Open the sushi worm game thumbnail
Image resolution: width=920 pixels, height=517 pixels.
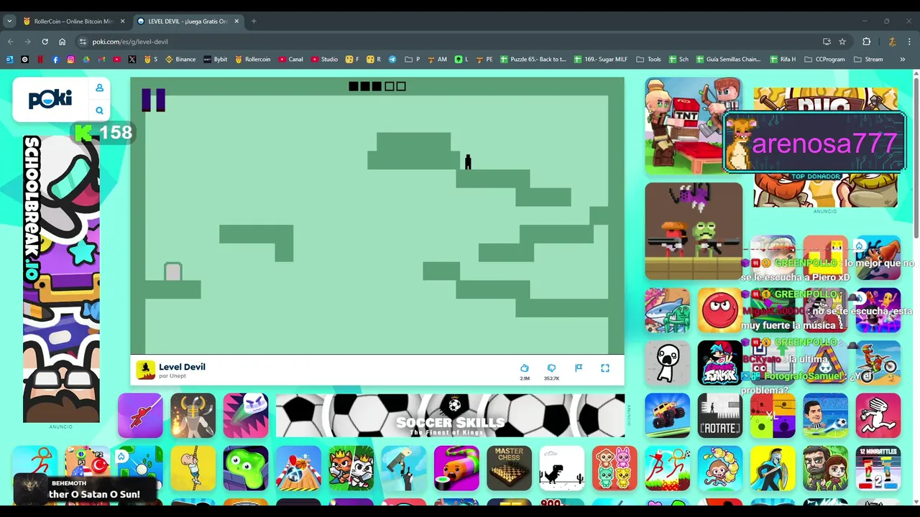(x=456, y=468)
